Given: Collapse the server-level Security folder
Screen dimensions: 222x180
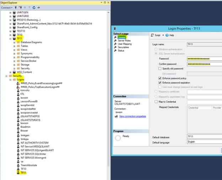Looking at the screenshot, I should point(6,76).
